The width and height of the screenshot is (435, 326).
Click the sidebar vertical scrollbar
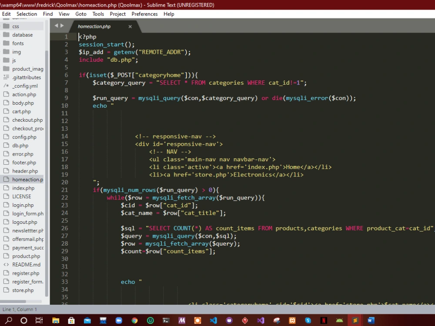(47, 173)
